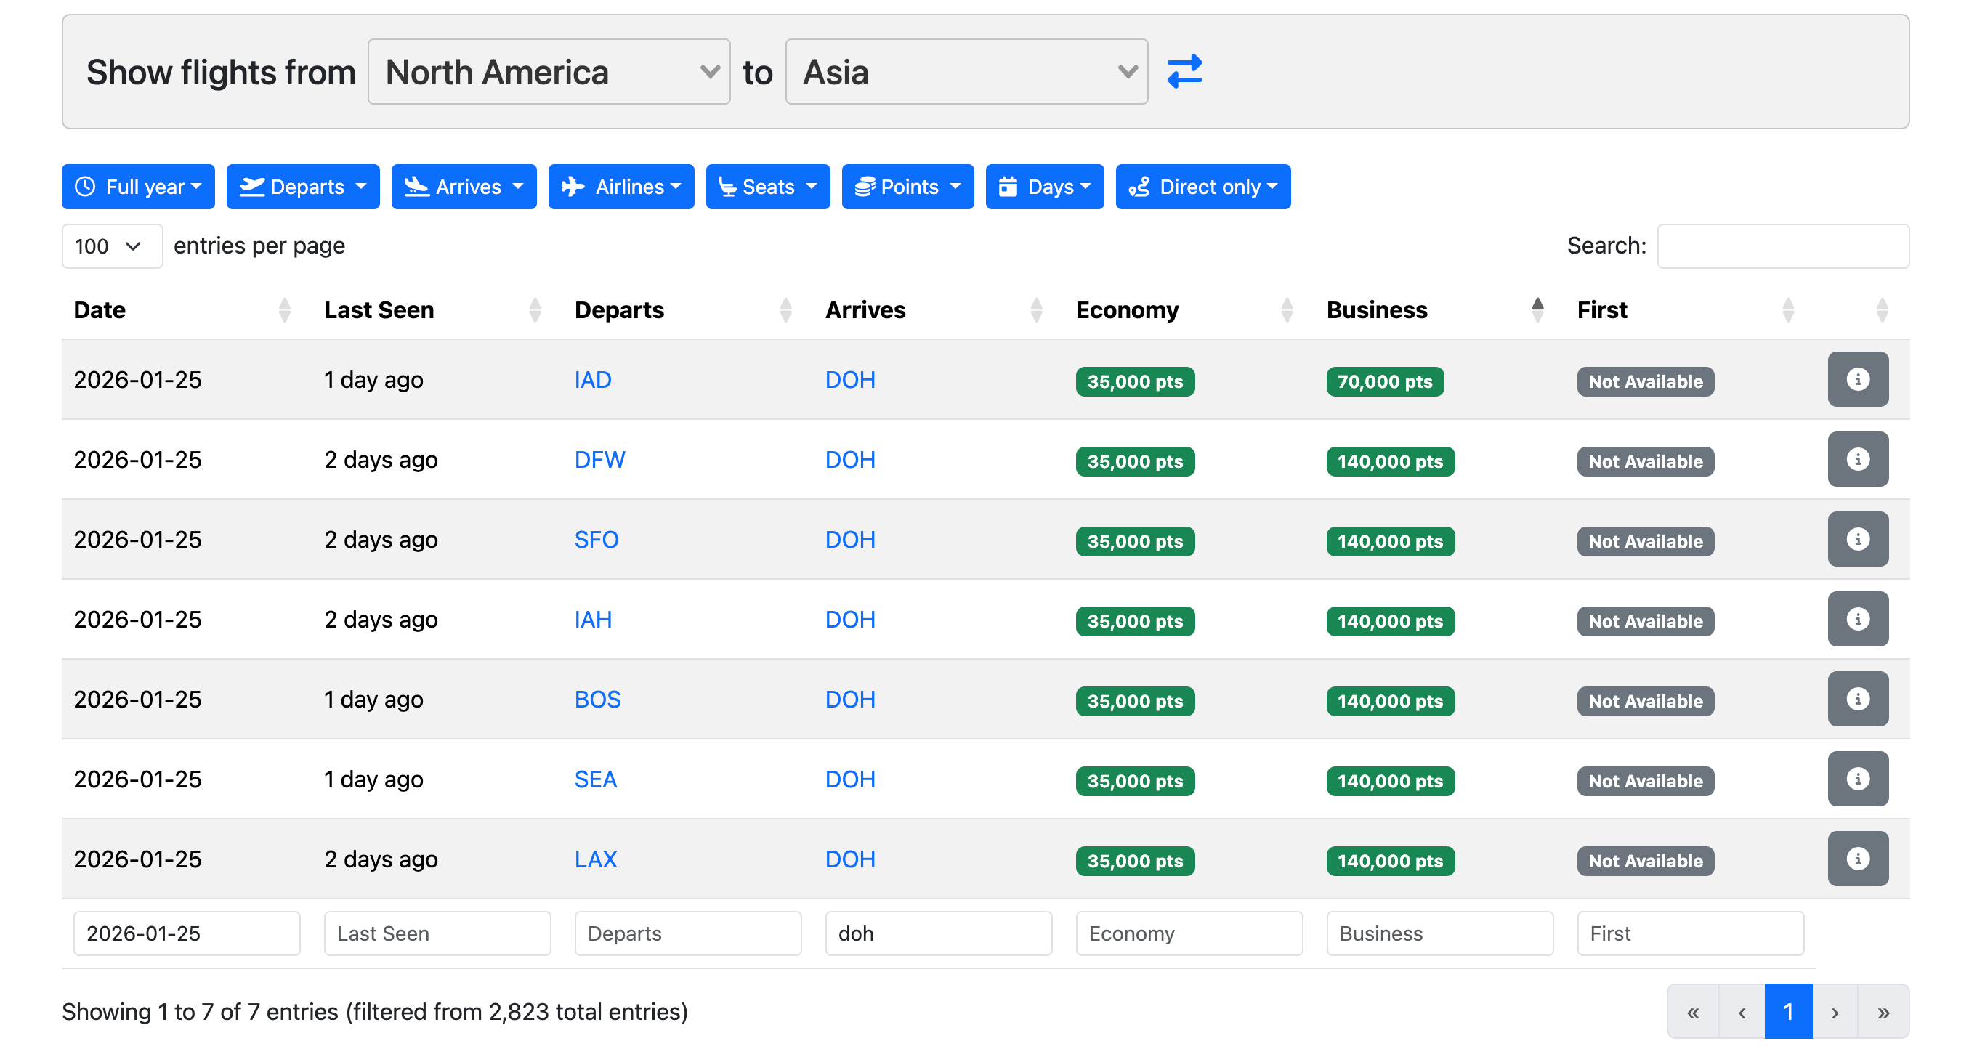Go to the last page of results
Screen dimensions: 1985x1062
[1883, 1012]
